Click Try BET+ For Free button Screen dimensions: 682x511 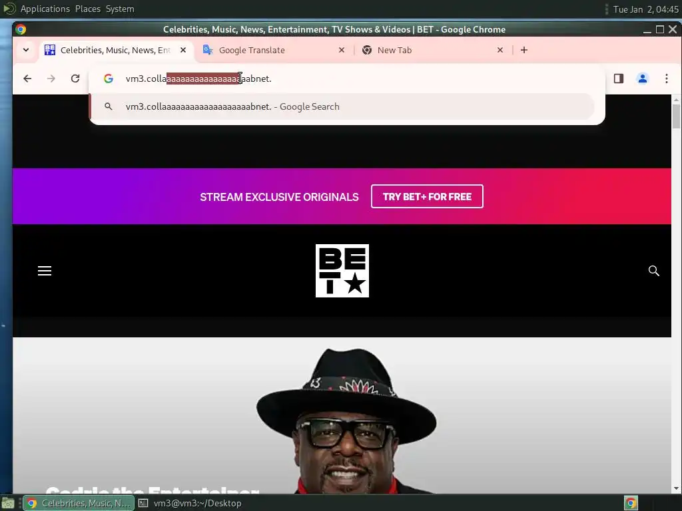(427, 196)
